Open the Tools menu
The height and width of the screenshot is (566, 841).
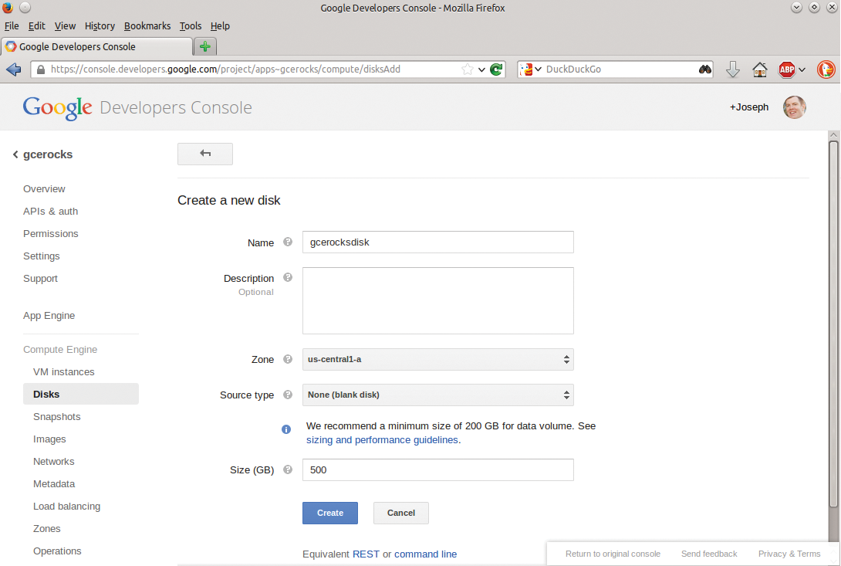tap(191, 25)
